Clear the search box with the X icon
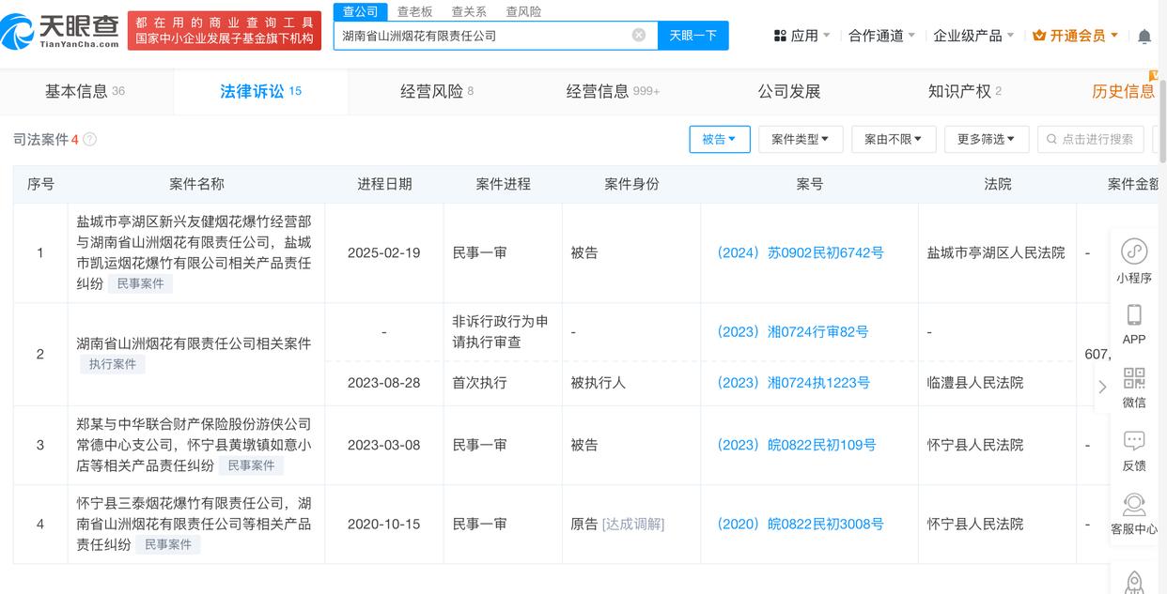The width and height of the screenshot is (1167, 594). (639, 36)
